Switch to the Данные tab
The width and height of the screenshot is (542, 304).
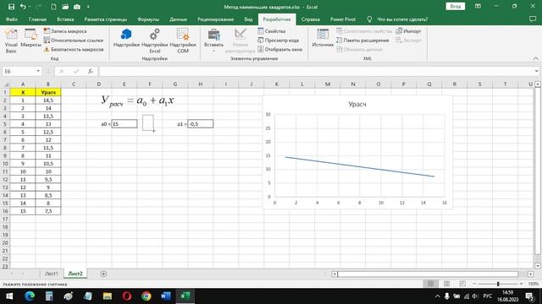(x=178, y=19)
